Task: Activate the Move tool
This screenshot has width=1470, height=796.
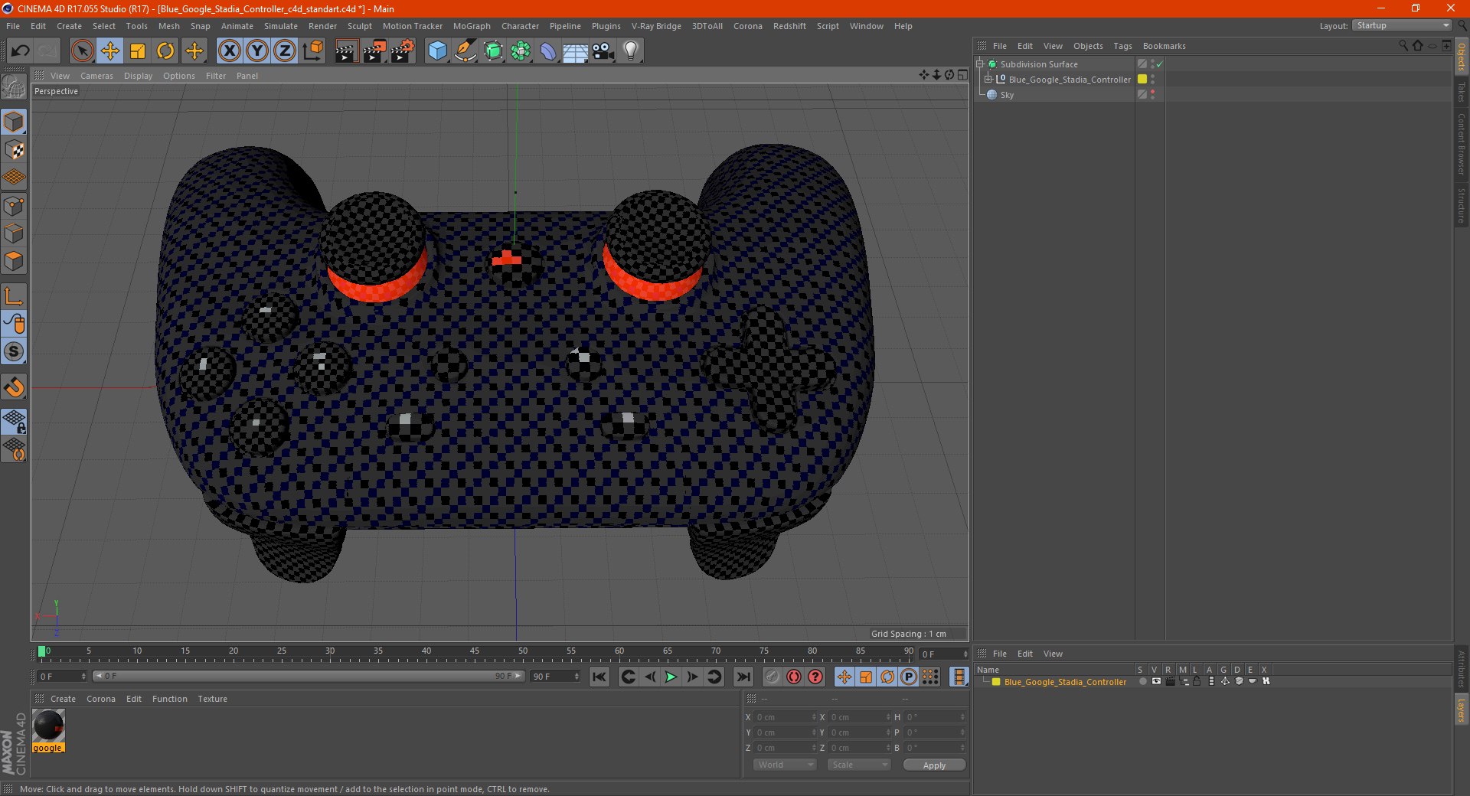Action: pos(110,51)
